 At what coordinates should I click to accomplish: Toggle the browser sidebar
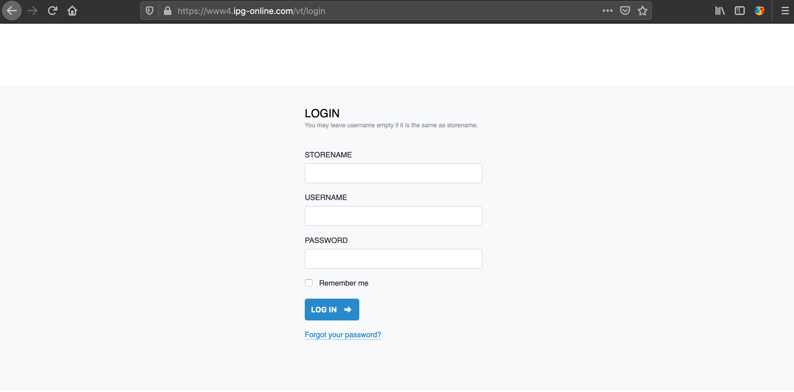740,10
